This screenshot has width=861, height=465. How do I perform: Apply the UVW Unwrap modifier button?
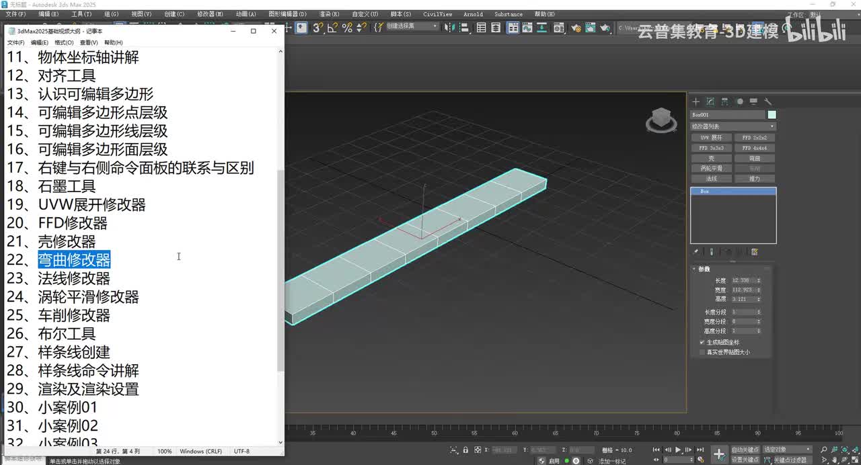click(x=712, y=138)
